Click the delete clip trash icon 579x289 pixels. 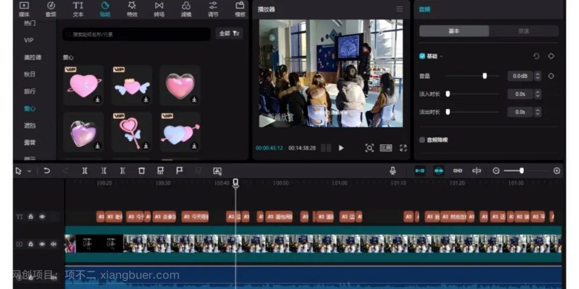coord(142,171)
